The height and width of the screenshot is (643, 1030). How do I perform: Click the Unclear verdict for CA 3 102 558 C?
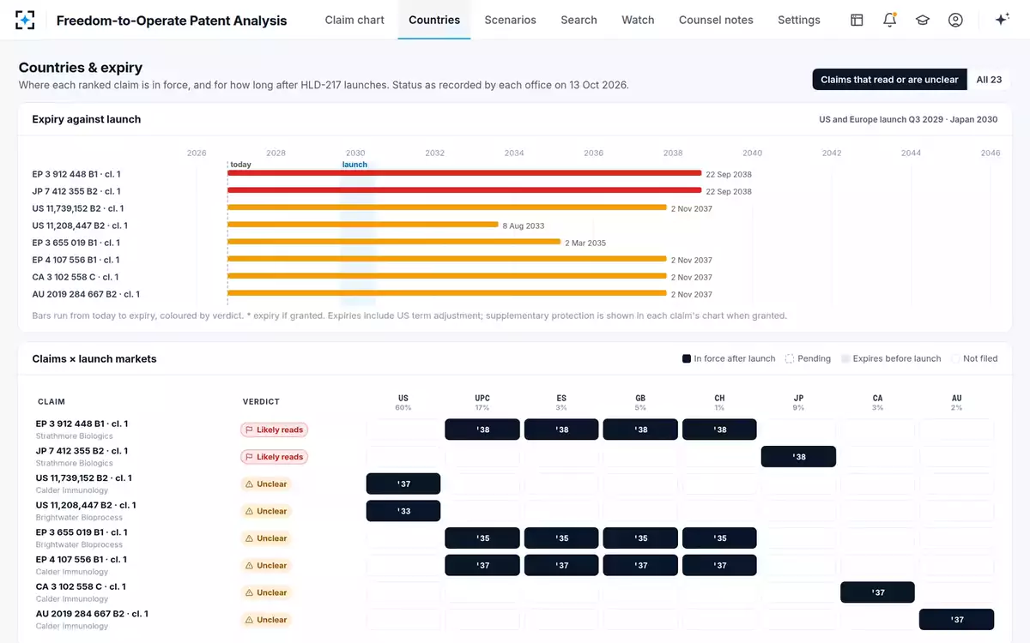click(x=266, y=592)
